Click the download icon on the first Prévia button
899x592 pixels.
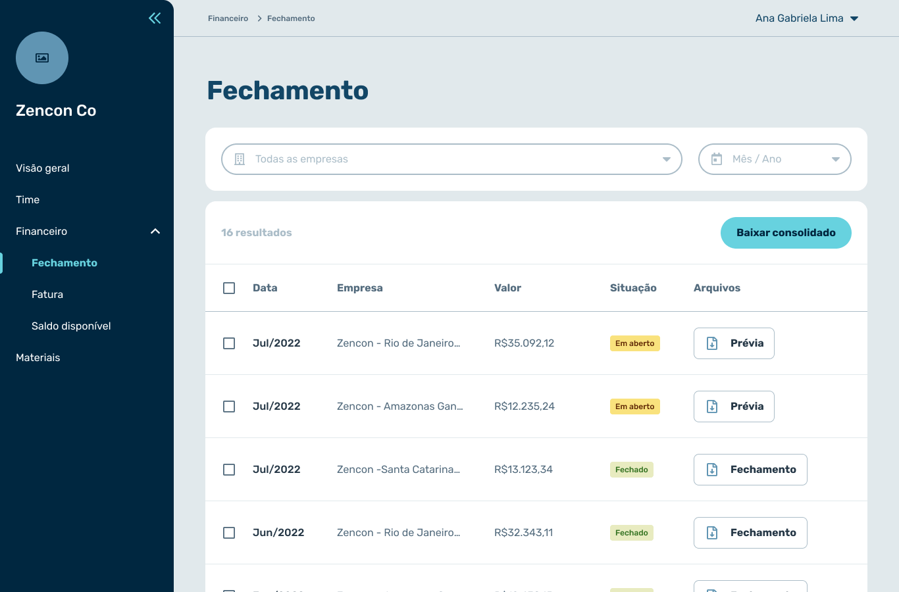[711, 343]
